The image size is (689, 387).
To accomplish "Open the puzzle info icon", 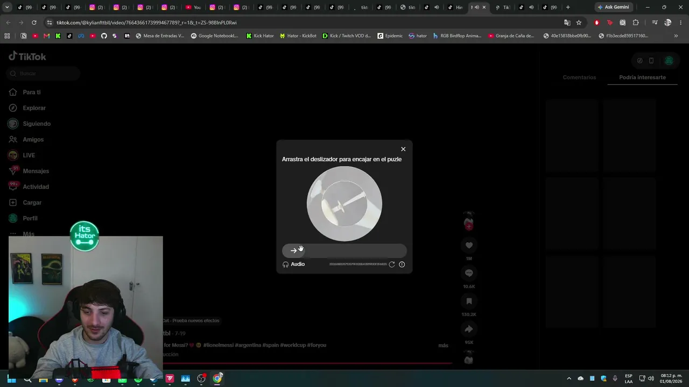I will coord(402,264).
